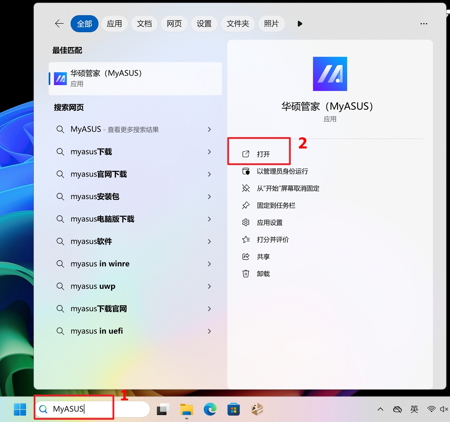The image size is (450, 422).
Task: Click the Windows Start button
Action: pyautogui.click(x=20, y=409)
